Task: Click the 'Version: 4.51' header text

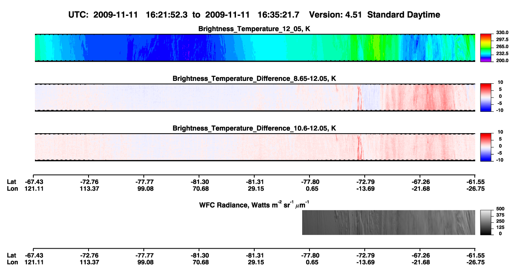Action: click(335, 15)
